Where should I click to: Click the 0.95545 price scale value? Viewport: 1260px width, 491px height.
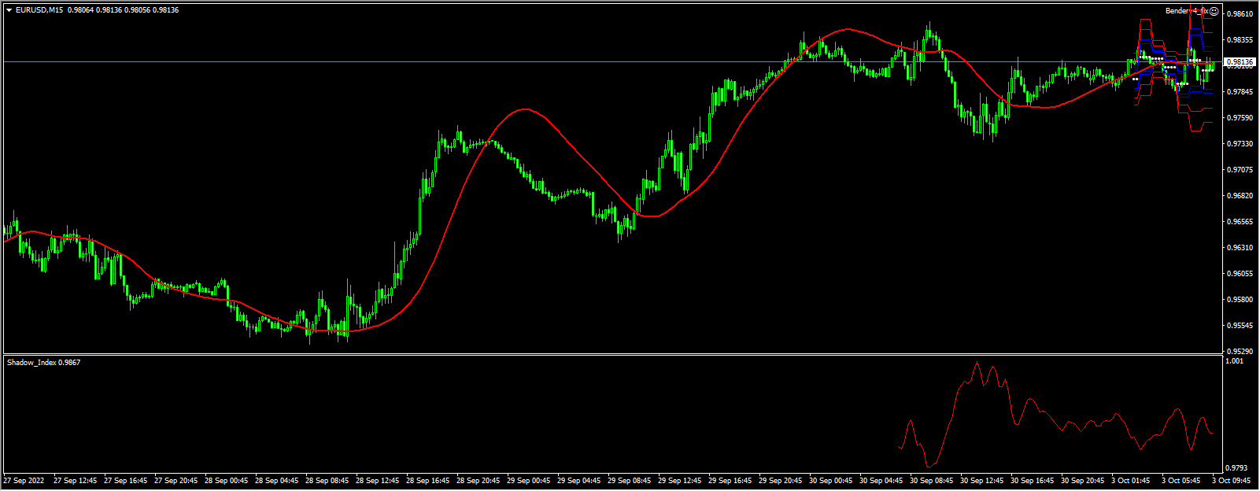pos(1241,326)
